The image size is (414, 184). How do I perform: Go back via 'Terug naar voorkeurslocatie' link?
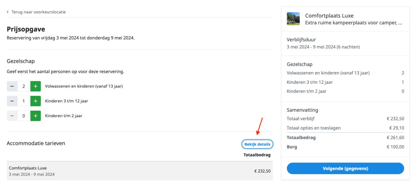[x=38, y=12]
